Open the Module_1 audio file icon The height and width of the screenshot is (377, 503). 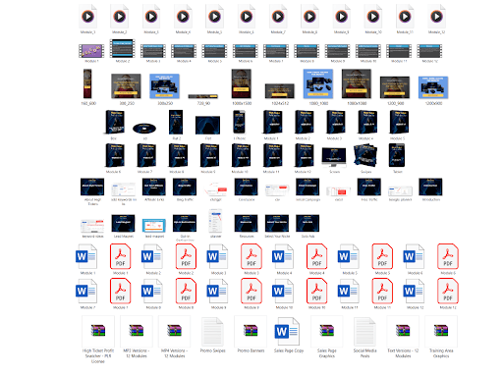click(x=87, y=17)
